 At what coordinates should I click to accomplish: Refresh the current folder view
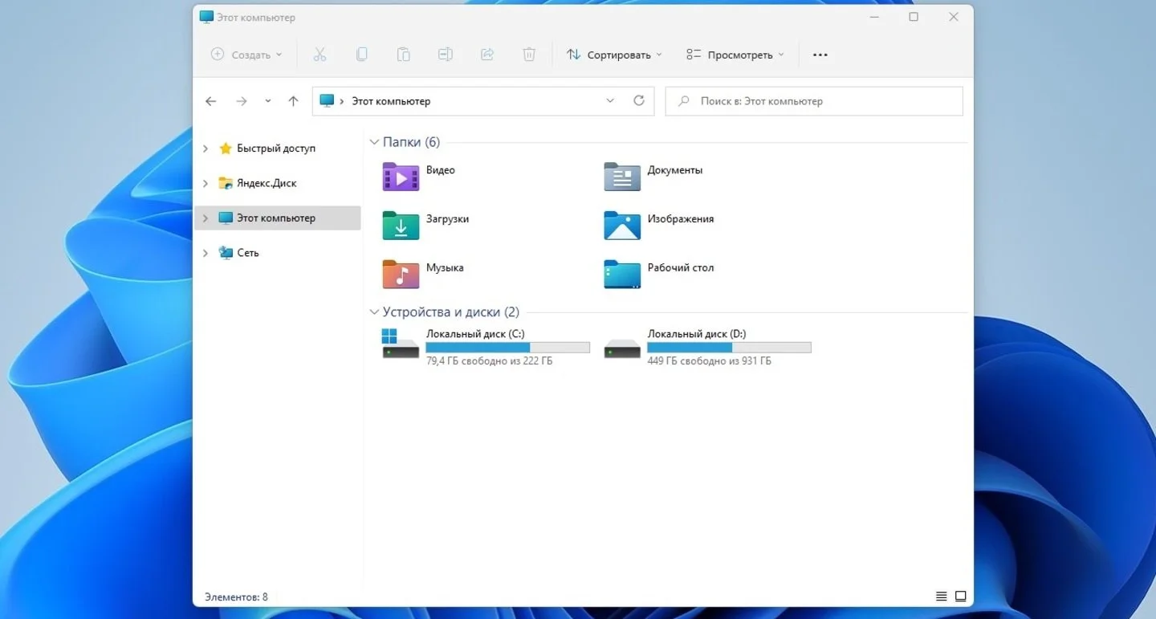point(639,101)
